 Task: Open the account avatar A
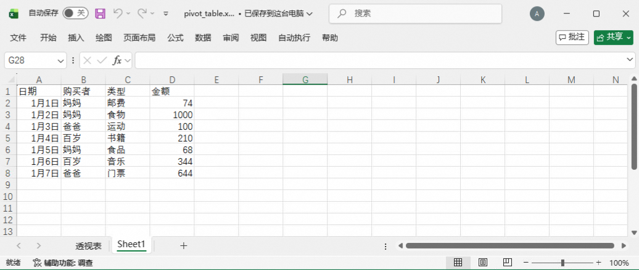point(537,14)
